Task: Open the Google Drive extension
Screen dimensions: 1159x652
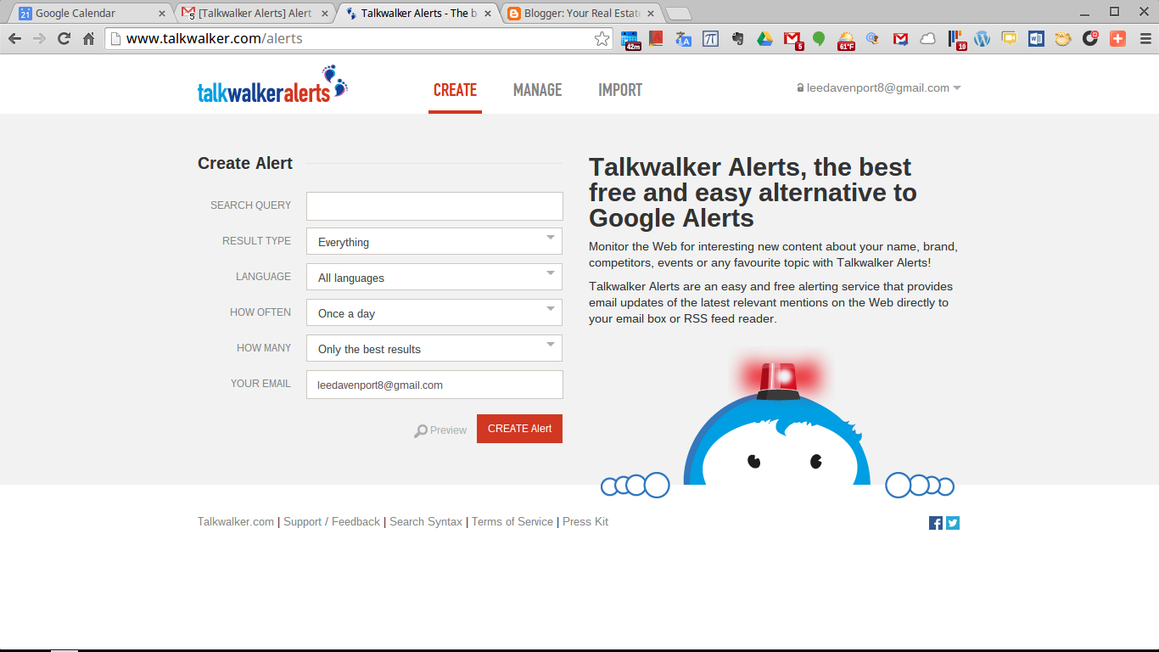Action: pos(764,39)
